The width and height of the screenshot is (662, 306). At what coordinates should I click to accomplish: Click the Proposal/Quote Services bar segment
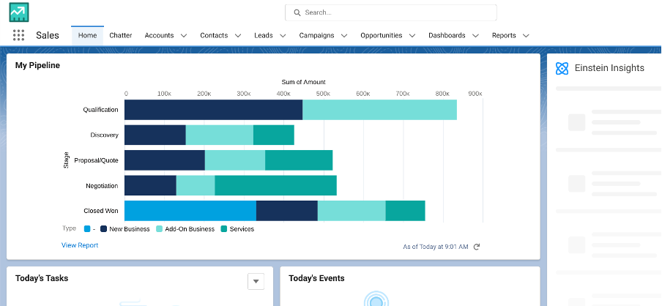(x=299, y=160)
